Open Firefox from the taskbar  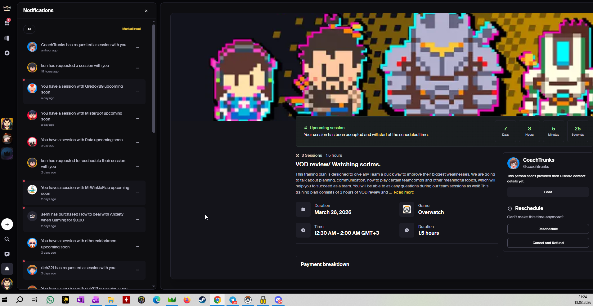(x=187, y=300)
